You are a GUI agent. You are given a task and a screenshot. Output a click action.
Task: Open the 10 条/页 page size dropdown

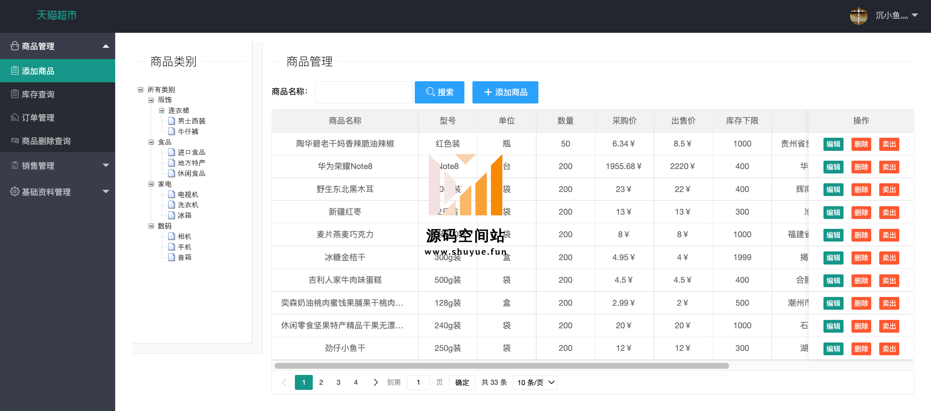[x=535, y=382]
